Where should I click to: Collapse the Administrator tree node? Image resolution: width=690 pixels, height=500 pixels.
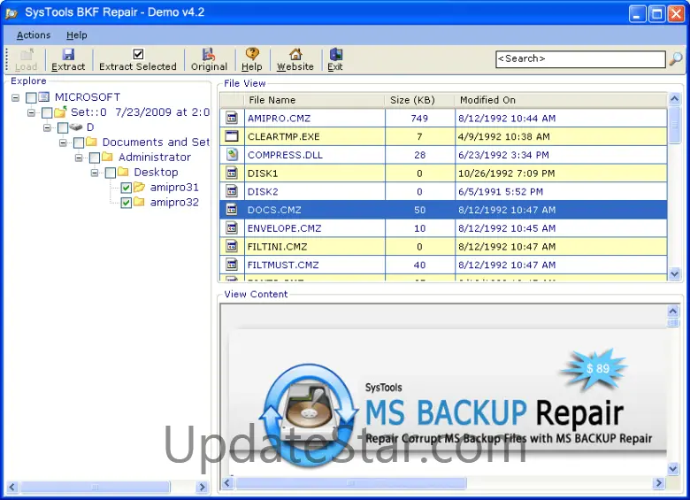point(79,158)
